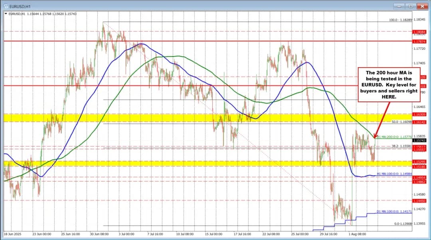Maximize the EURUSD,H1 chart window
This screenshot has height=240, width=431.
click(x=411, y=6)
